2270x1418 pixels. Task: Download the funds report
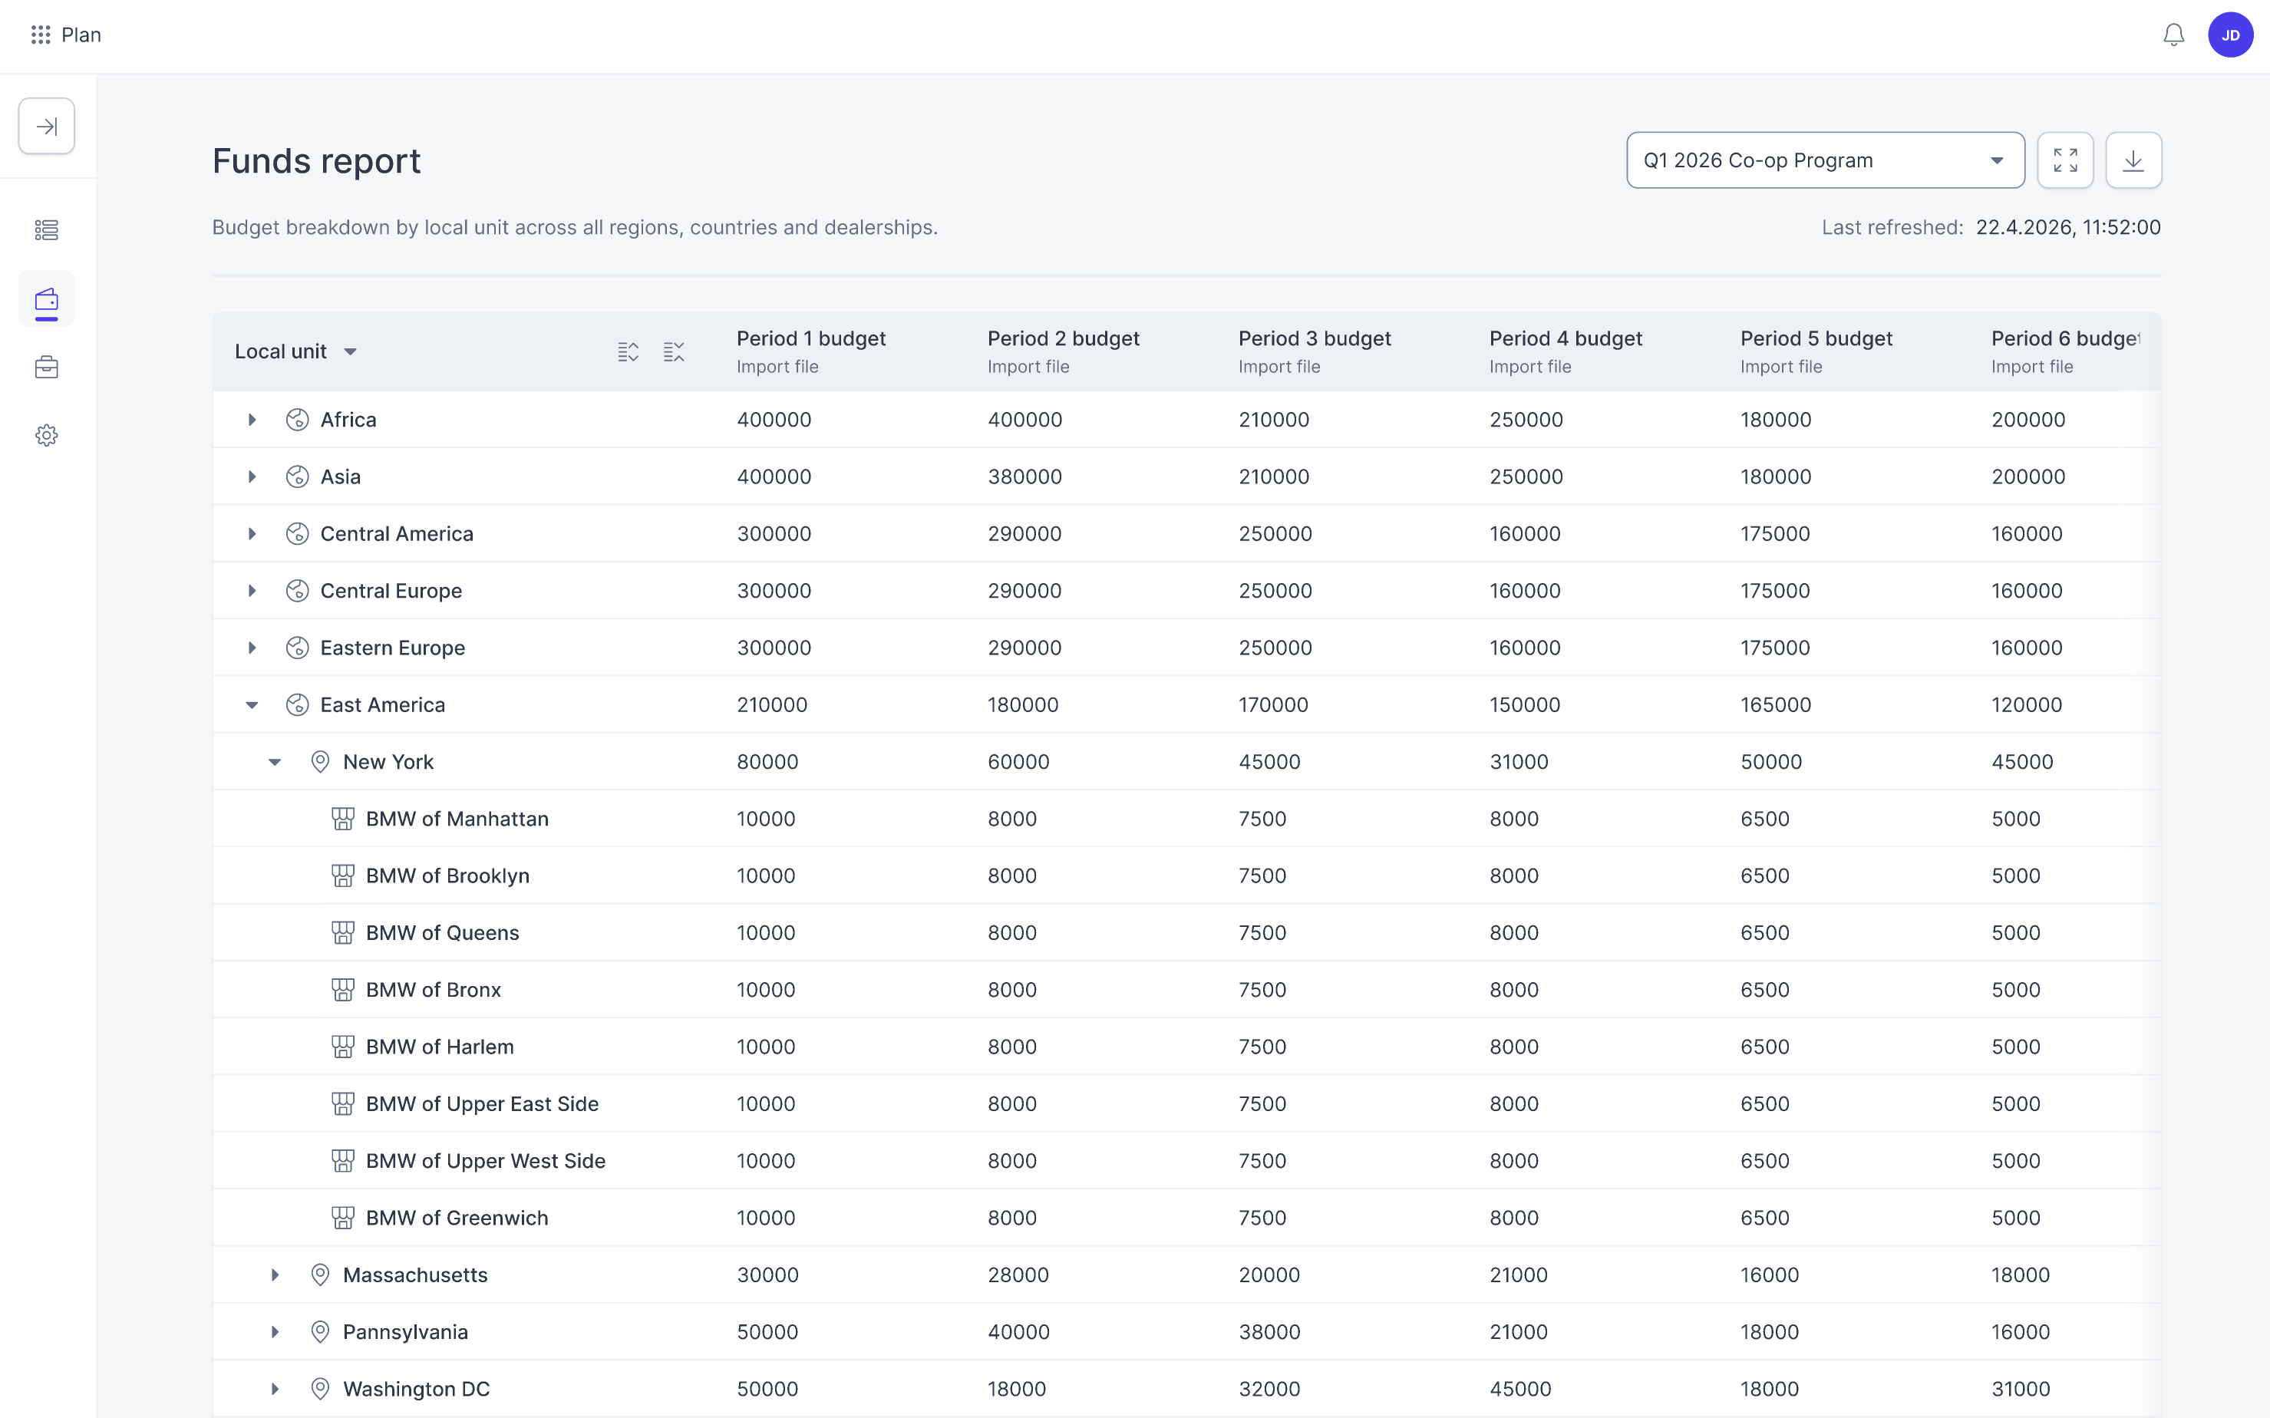(x=2133, y=160)
